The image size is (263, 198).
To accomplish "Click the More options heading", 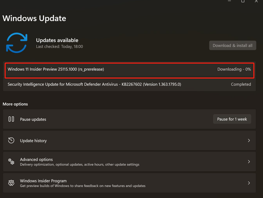I will (15, 104).
